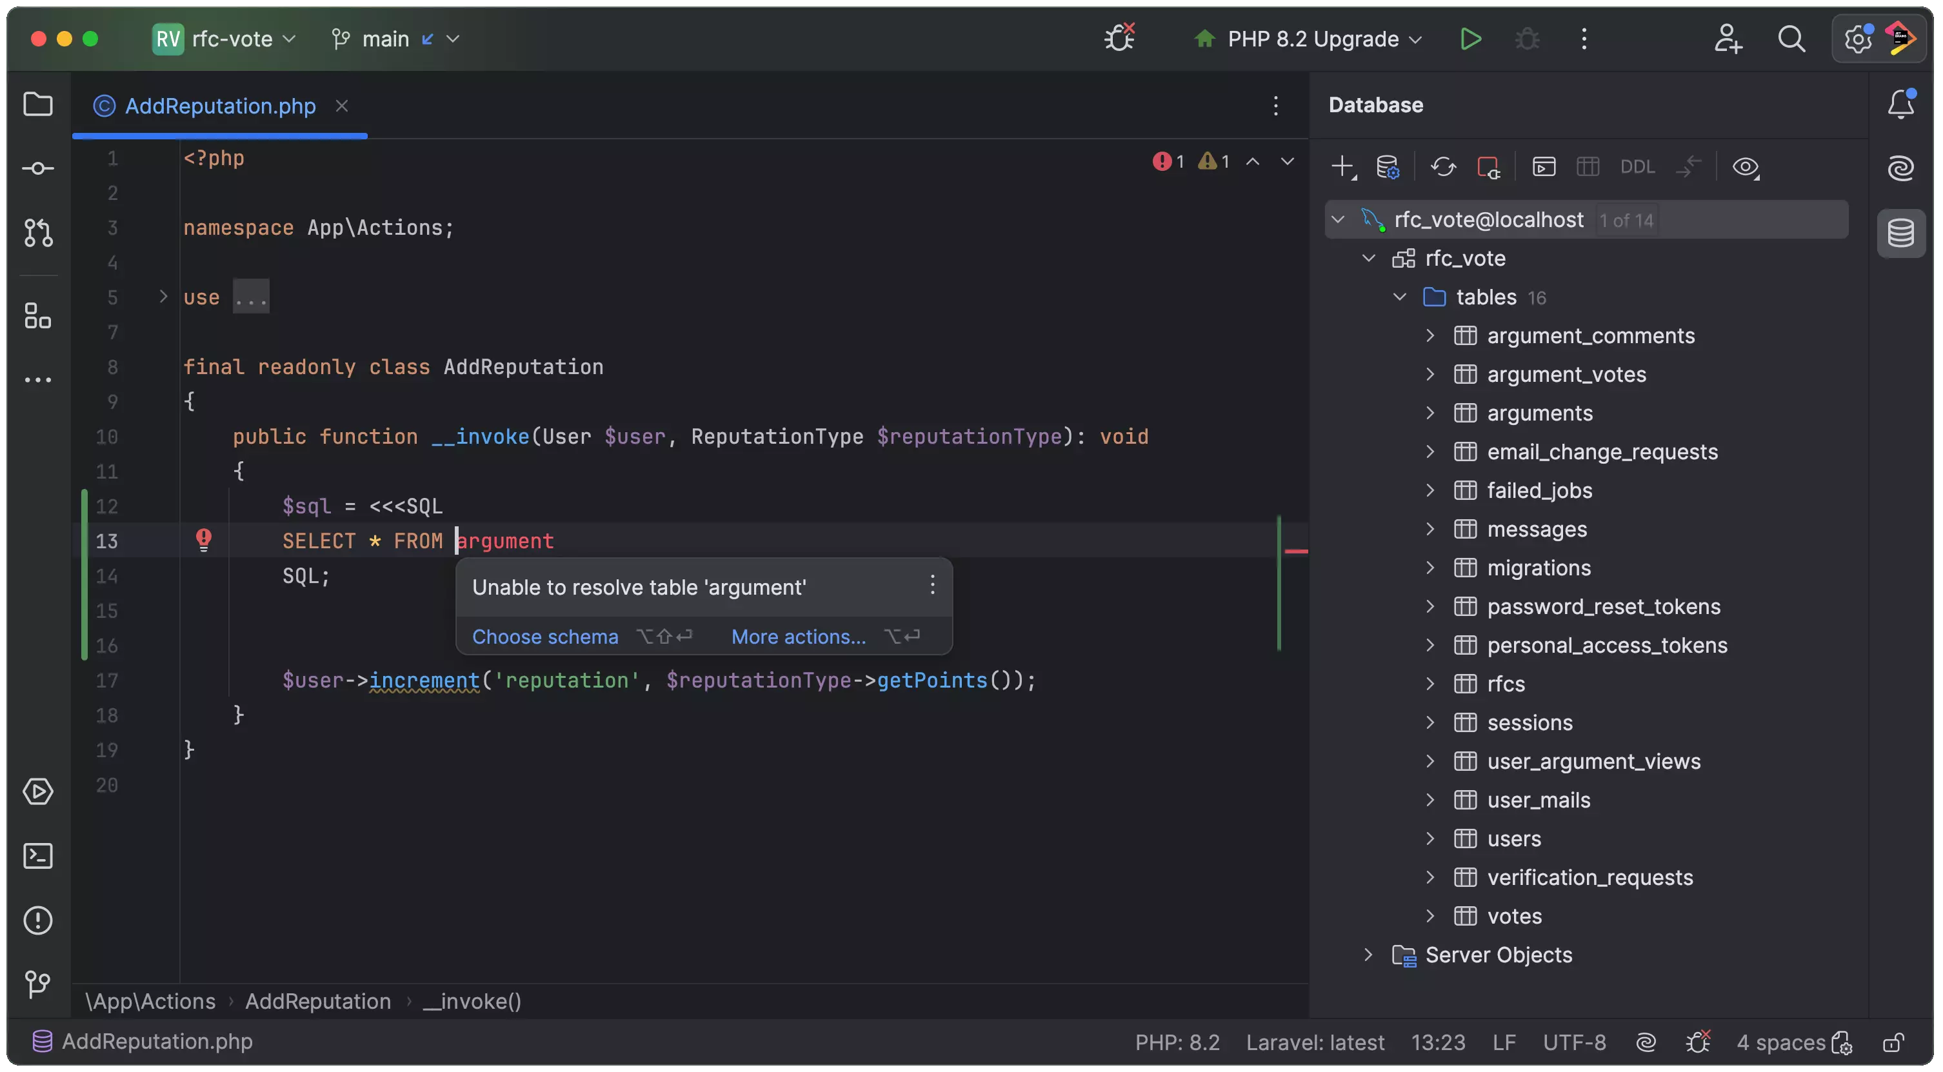This screenshot has height=1072, width=1943.
Task: Expand the Server Objects group
Action: coord(1368,955)
